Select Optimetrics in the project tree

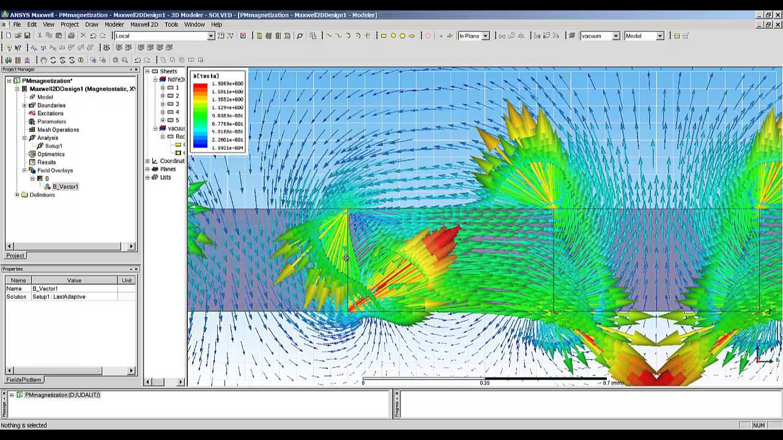(51, 154)
